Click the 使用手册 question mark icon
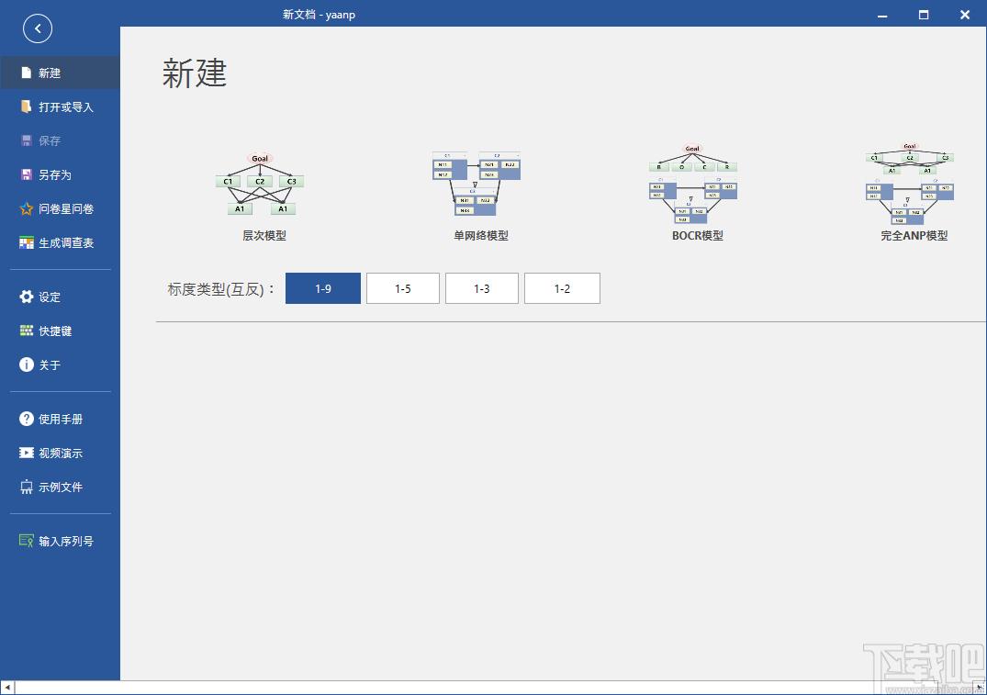This screenshot has height=695, width=987. 26,419
